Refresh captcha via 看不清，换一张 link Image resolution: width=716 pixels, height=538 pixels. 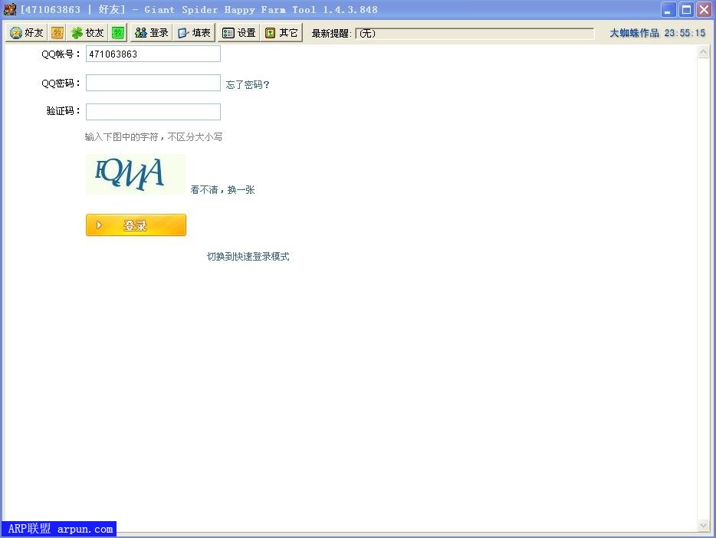(222, 190)
